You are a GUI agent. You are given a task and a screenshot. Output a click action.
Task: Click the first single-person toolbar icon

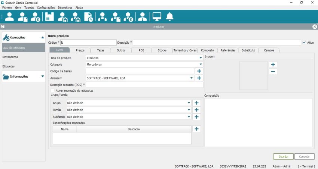[9, 17]
